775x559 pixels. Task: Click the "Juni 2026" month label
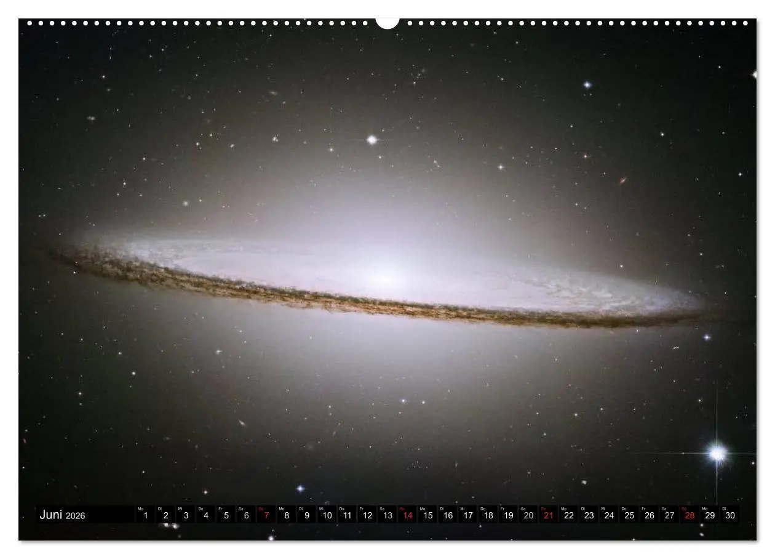click(x=62, y=515)
